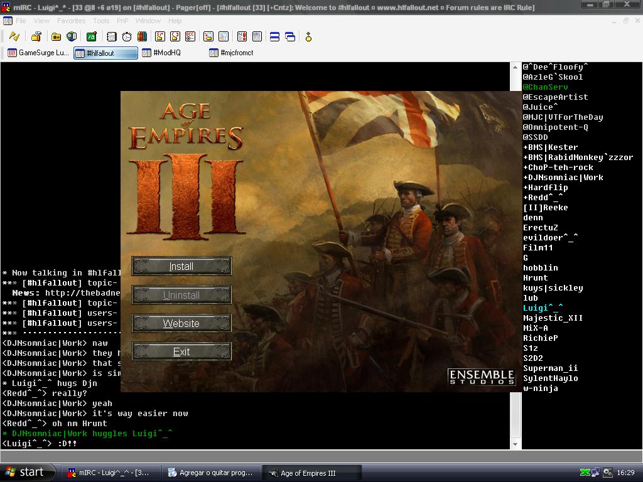Viewport: 643px width, 482px height.
Task: Open the Notify List icon
Action: [242, 37]
